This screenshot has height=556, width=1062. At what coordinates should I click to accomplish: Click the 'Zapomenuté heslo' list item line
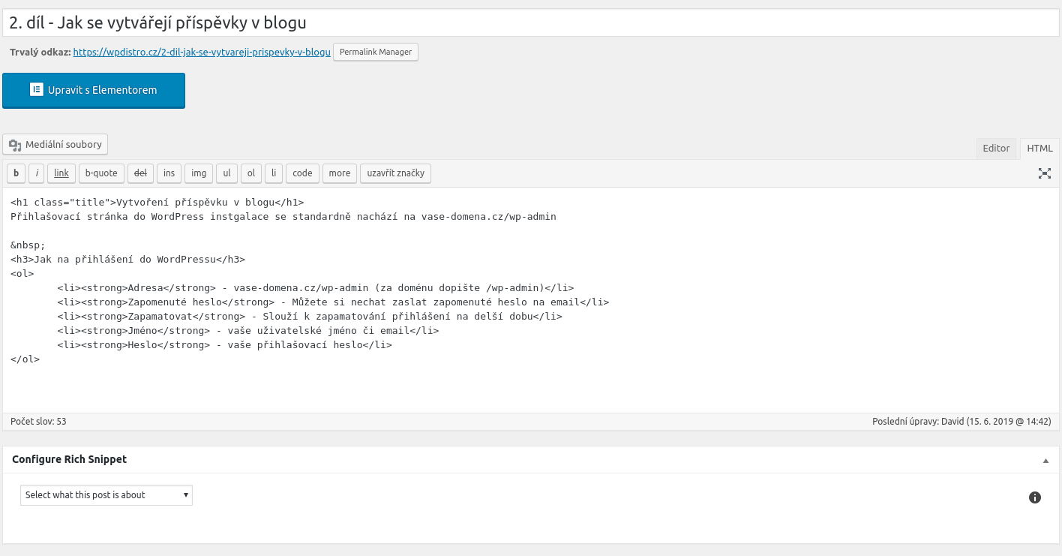point(333,302)
